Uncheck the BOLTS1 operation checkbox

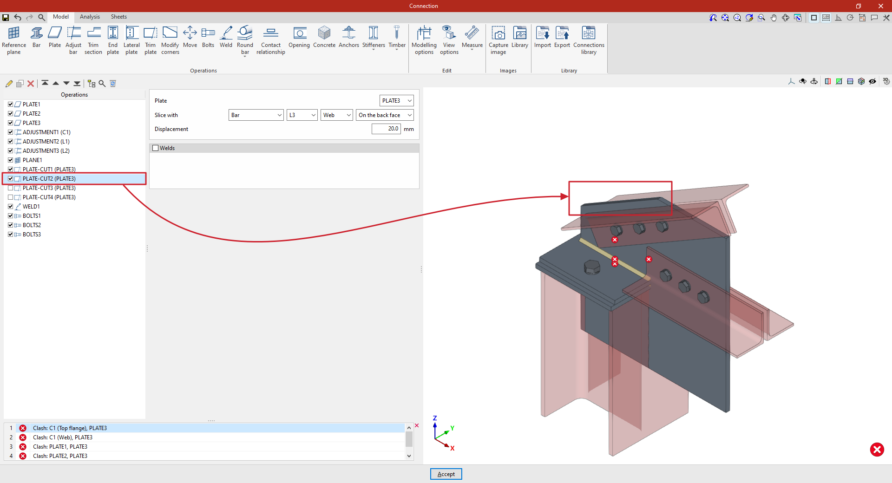point(11,216)
